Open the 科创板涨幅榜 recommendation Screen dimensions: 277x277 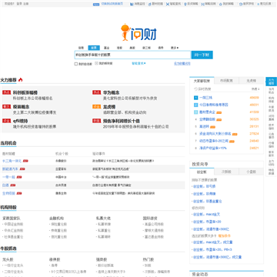coord(25,92)
